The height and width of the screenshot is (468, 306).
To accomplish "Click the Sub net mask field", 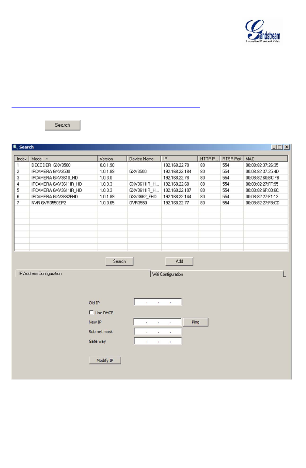I will 158,332.
